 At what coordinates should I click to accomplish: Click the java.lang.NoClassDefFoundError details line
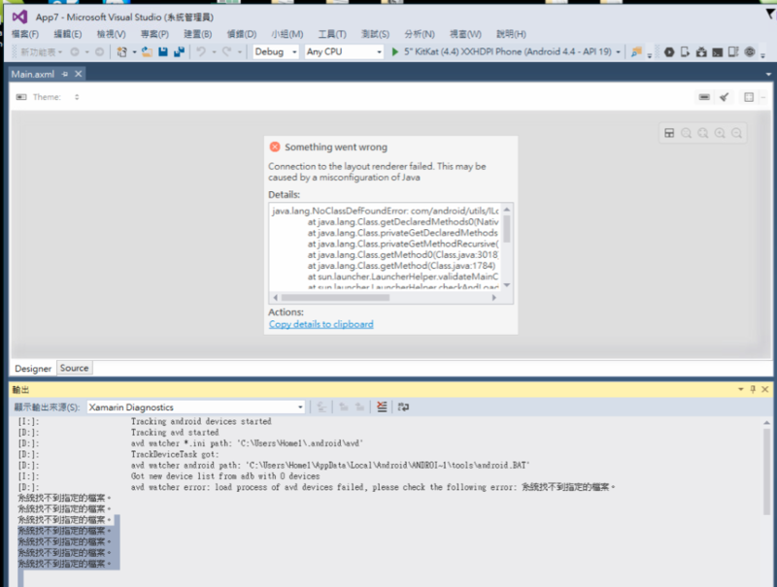(x=385, y=211)
